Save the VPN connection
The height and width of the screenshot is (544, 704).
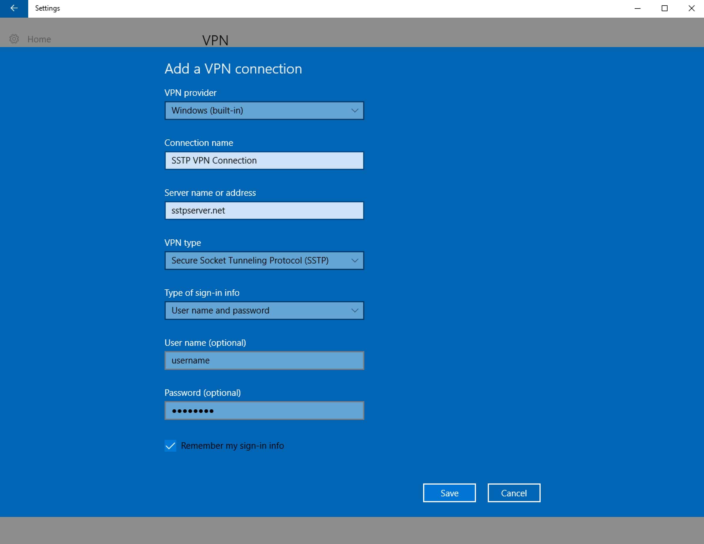pyautogui.click(x=449, y=493)
